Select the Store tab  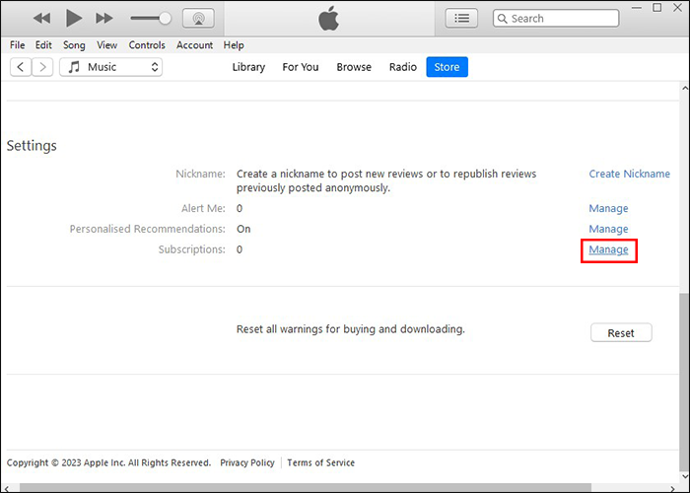tap(448, 67)
